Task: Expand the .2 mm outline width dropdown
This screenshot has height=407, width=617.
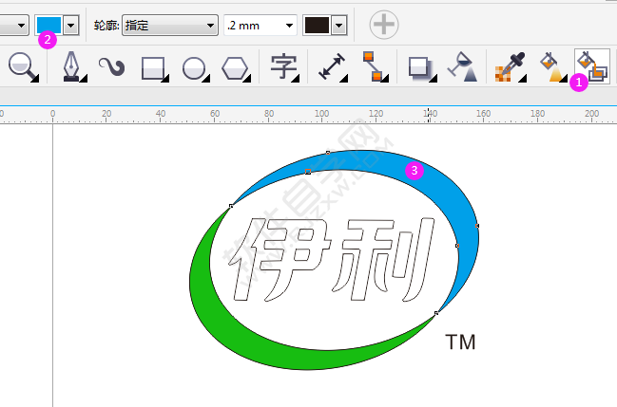Action: 289,26
